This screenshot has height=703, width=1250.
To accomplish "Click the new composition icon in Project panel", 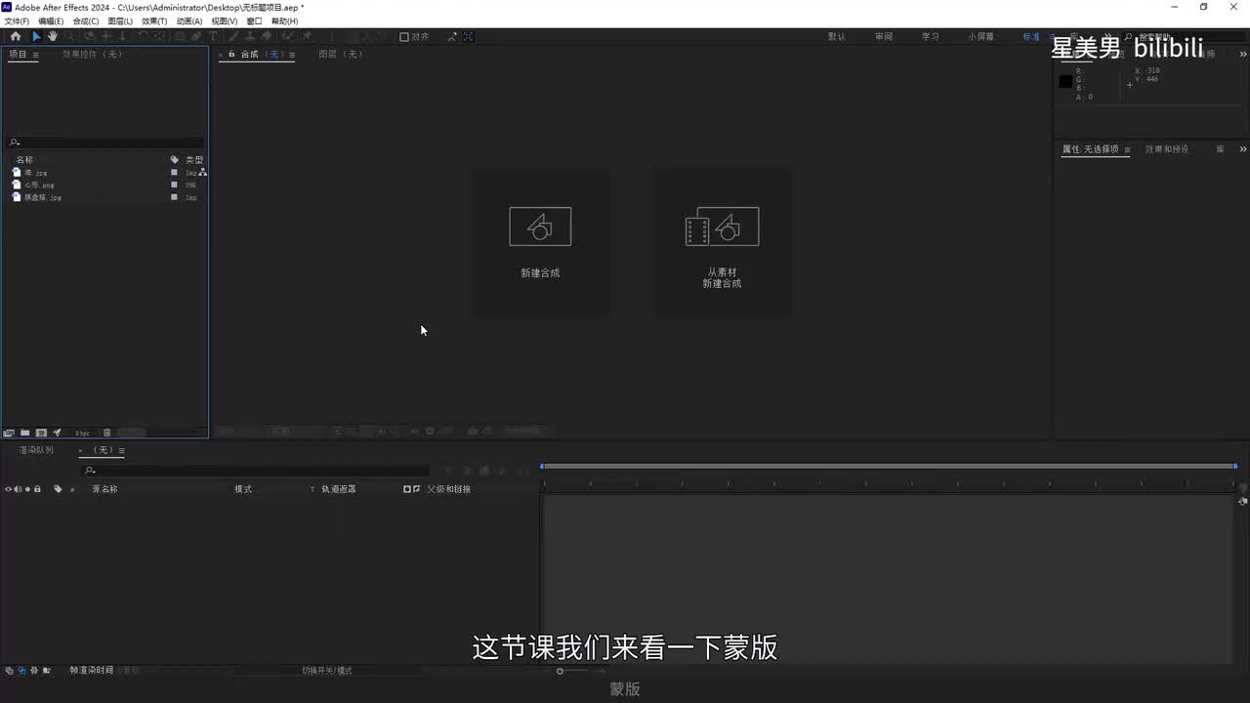I will click(41, 433).
